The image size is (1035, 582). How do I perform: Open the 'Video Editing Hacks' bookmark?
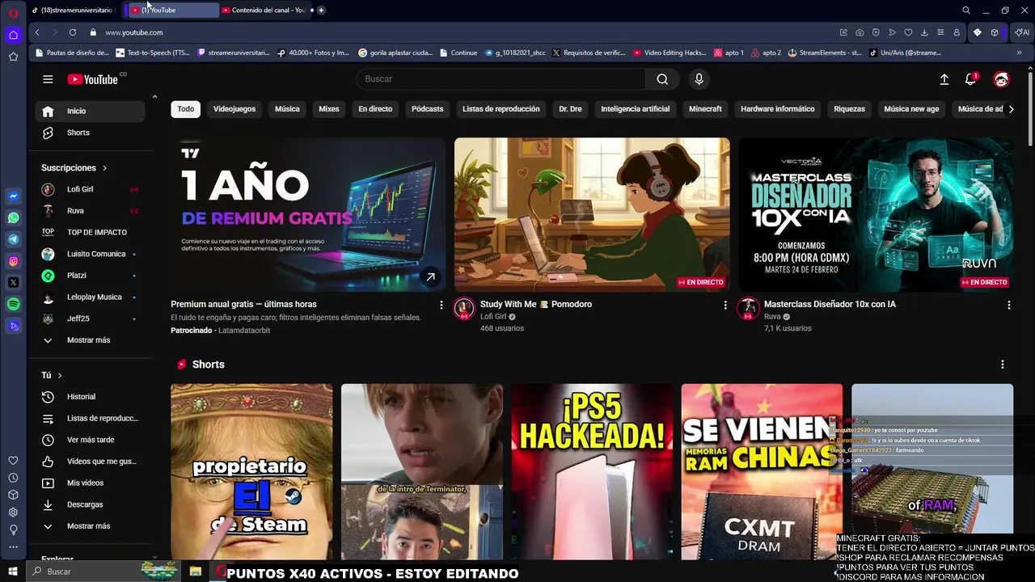[x=670, y=53]
